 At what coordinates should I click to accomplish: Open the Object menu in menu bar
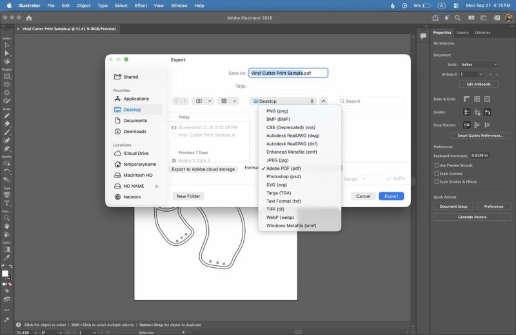pos(83,6)
